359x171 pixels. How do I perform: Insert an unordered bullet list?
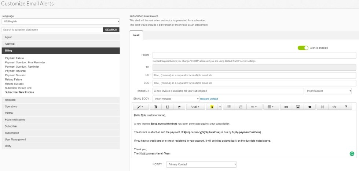229,107
